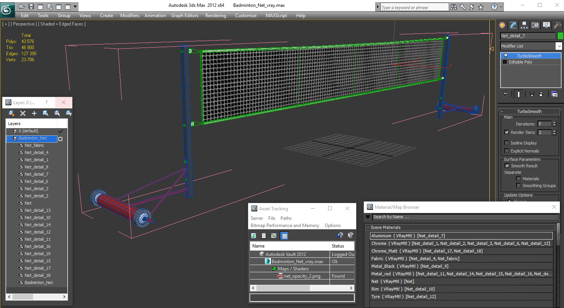
Task: Click the Name column header in Asset Tracking
Action: 290,246
